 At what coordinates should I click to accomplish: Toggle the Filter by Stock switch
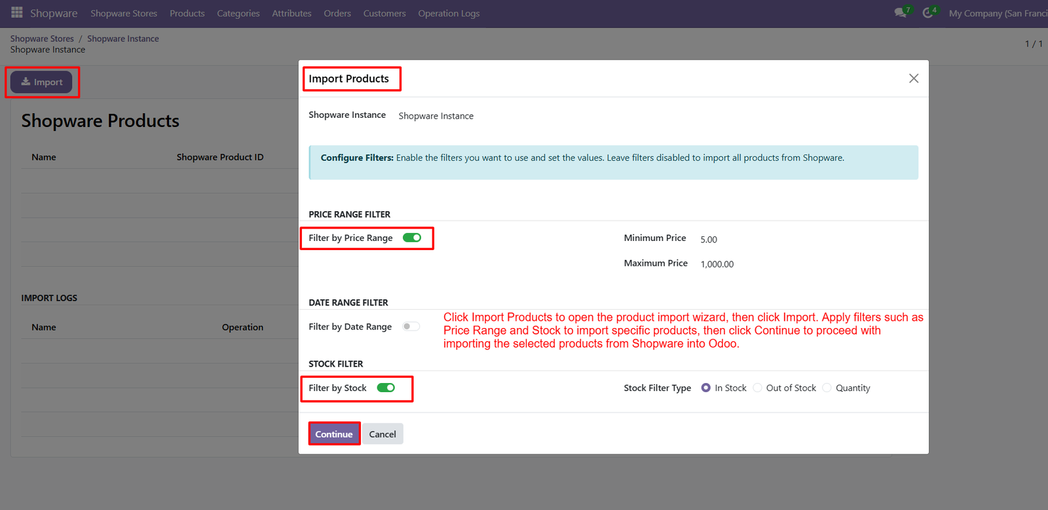[x=386, y=388]
